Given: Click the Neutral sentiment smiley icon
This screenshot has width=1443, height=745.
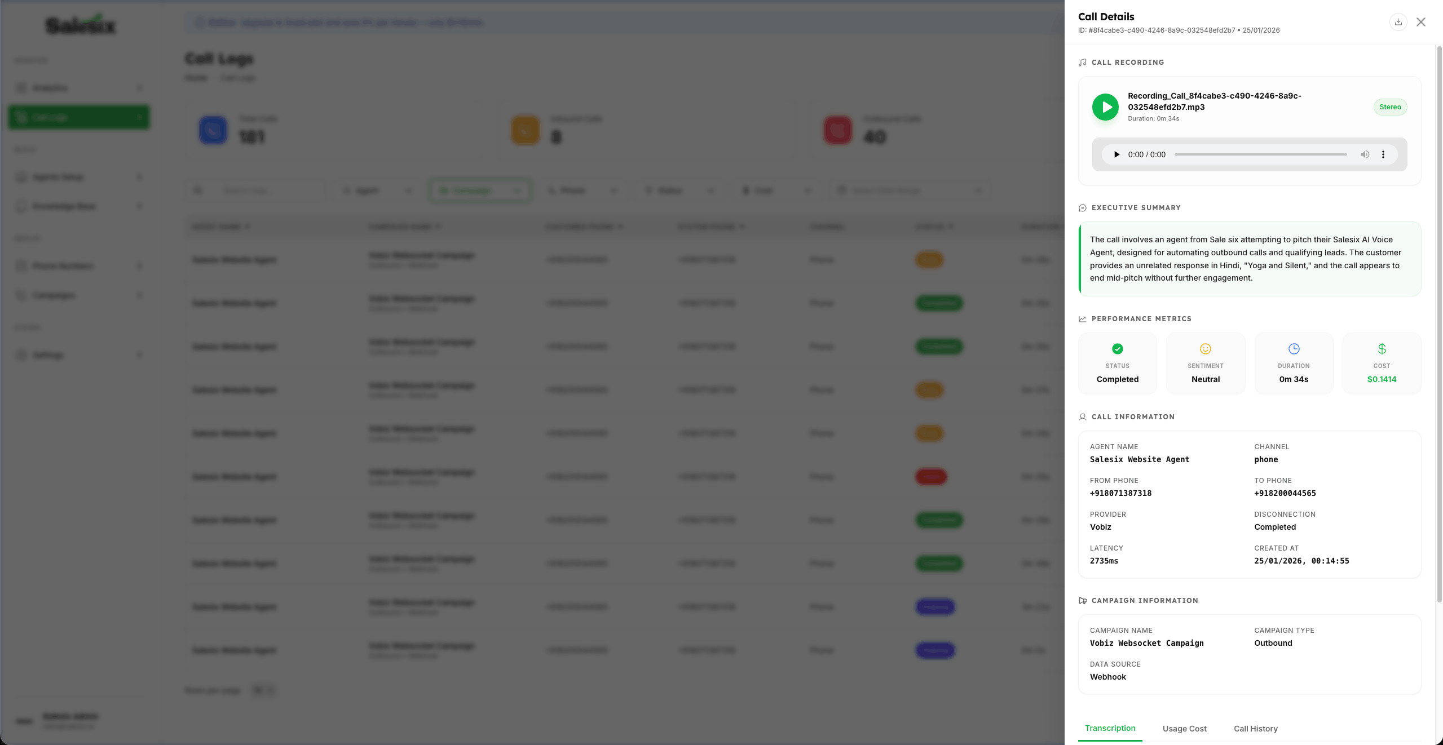Looking at the screenshot, I should coord(1205,349).
